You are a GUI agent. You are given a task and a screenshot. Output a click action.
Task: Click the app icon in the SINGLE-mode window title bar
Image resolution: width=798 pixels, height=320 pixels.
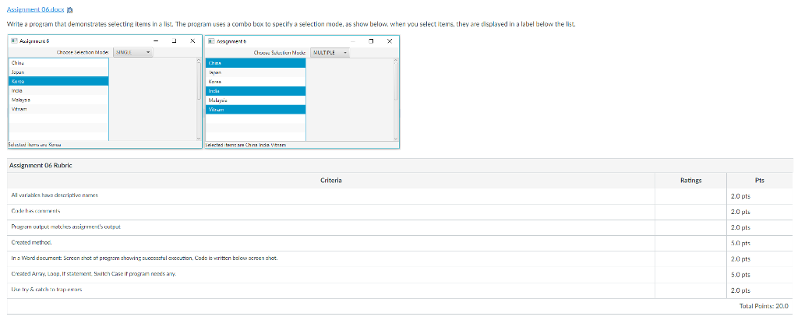(14, 41)
